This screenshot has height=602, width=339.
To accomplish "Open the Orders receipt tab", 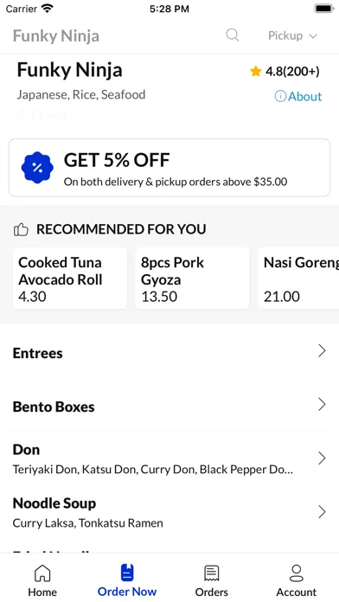I will pyautogui.click(x=212, y=580).
